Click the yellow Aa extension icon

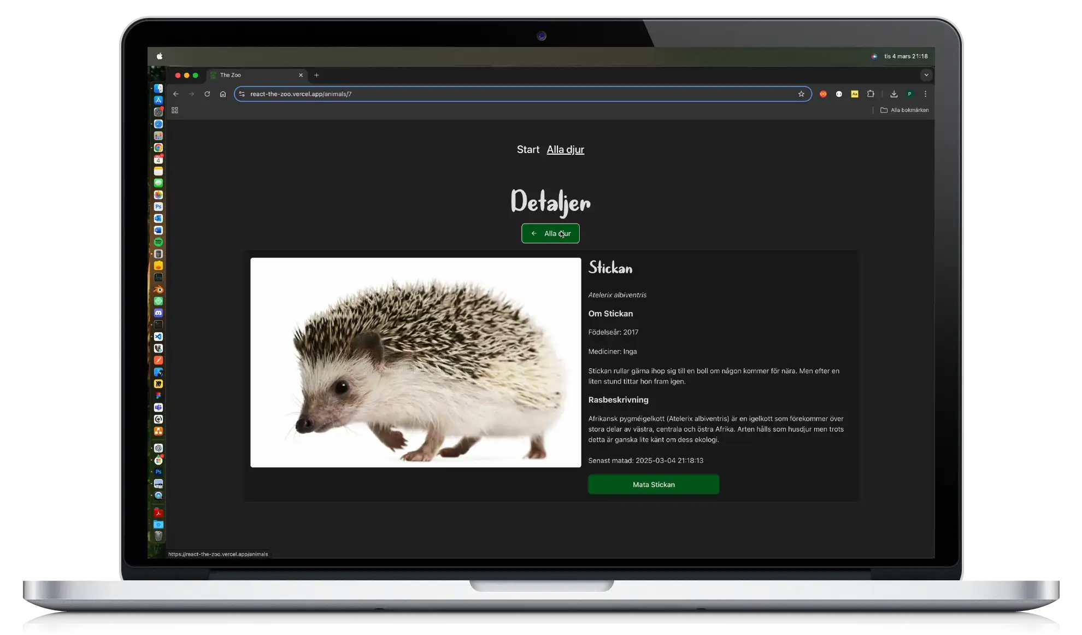coord(855,94)
